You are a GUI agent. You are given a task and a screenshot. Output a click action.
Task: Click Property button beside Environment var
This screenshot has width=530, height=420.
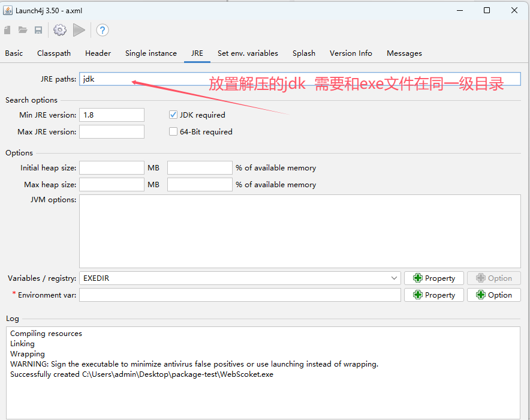(x=434, y=295)
